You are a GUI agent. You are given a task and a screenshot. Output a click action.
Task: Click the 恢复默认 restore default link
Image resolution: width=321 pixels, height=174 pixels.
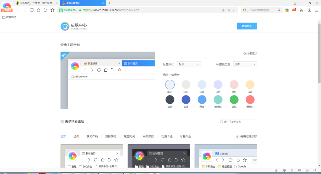tap(250, 53)
